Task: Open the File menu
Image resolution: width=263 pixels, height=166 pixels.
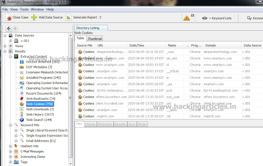Action: pos(5,9)
